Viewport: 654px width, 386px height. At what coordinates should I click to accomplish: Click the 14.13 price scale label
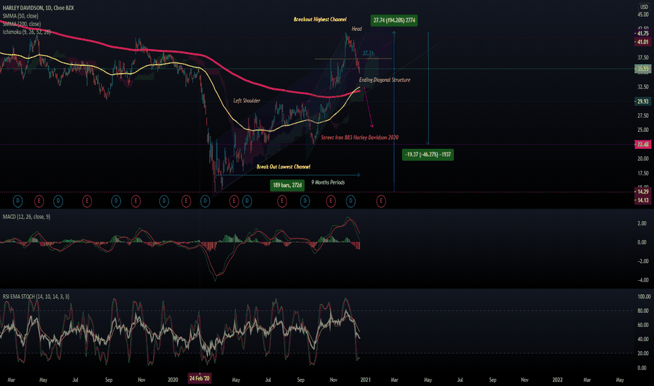click(x=643, y=200)
